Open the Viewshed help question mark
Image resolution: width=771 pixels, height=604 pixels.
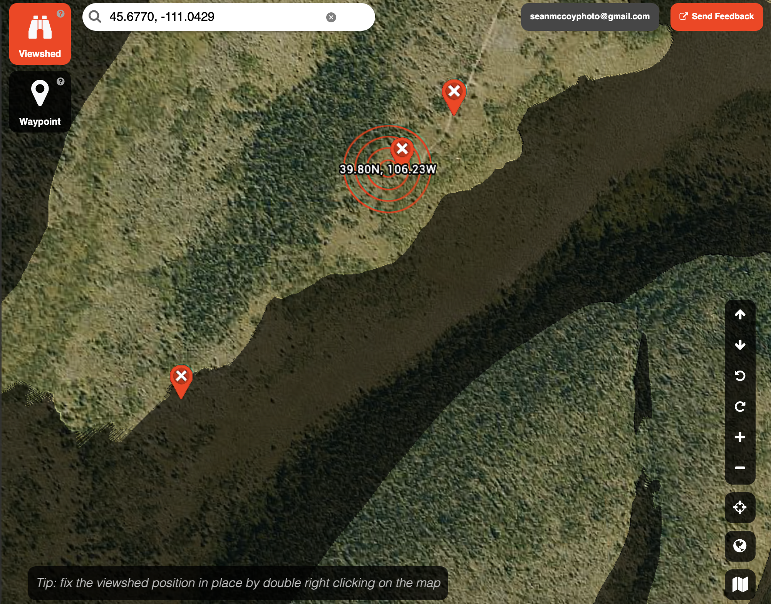click(61, 13)
